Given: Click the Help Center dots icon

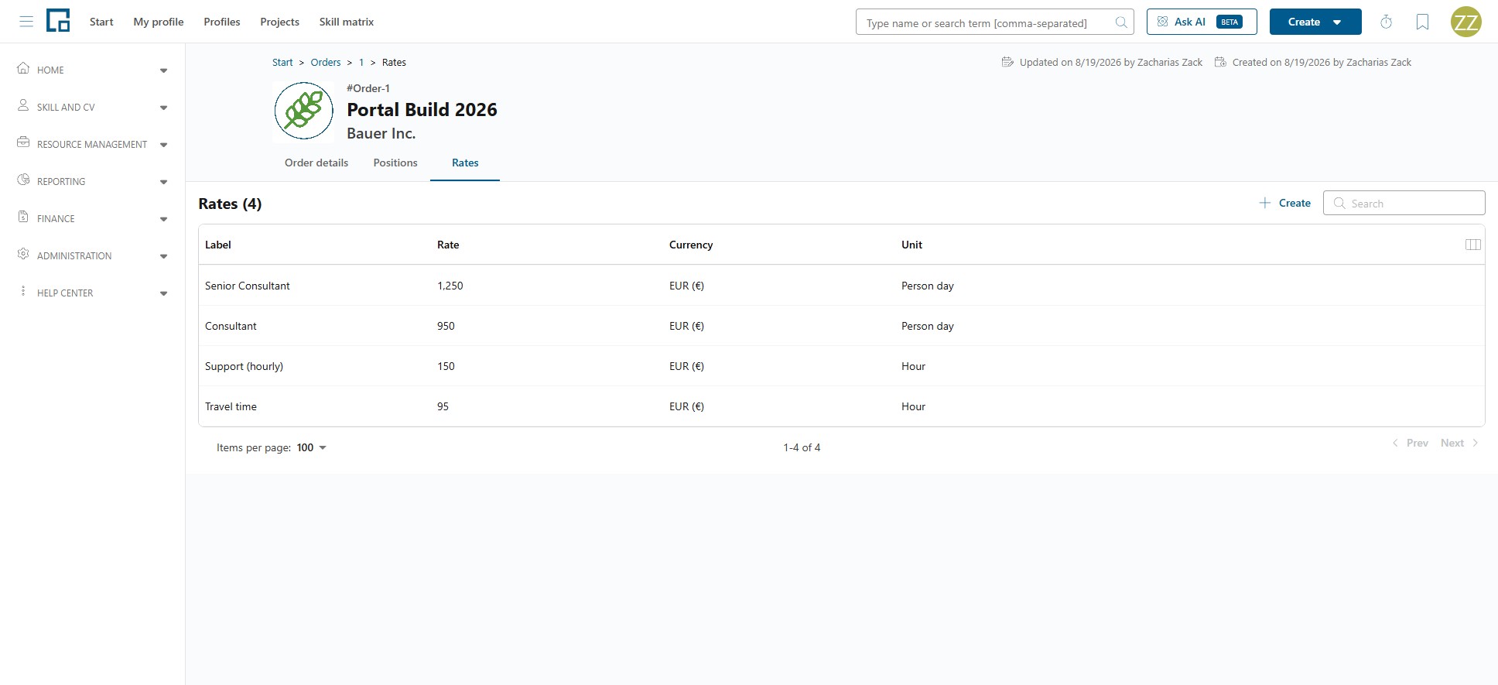Looking at the screenshot, I should click(x=23, y=291).
